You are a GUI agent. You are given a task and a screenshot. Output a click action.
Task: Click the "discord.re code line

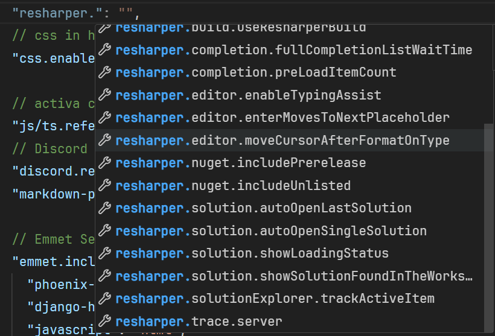click(x=53, y=171)
